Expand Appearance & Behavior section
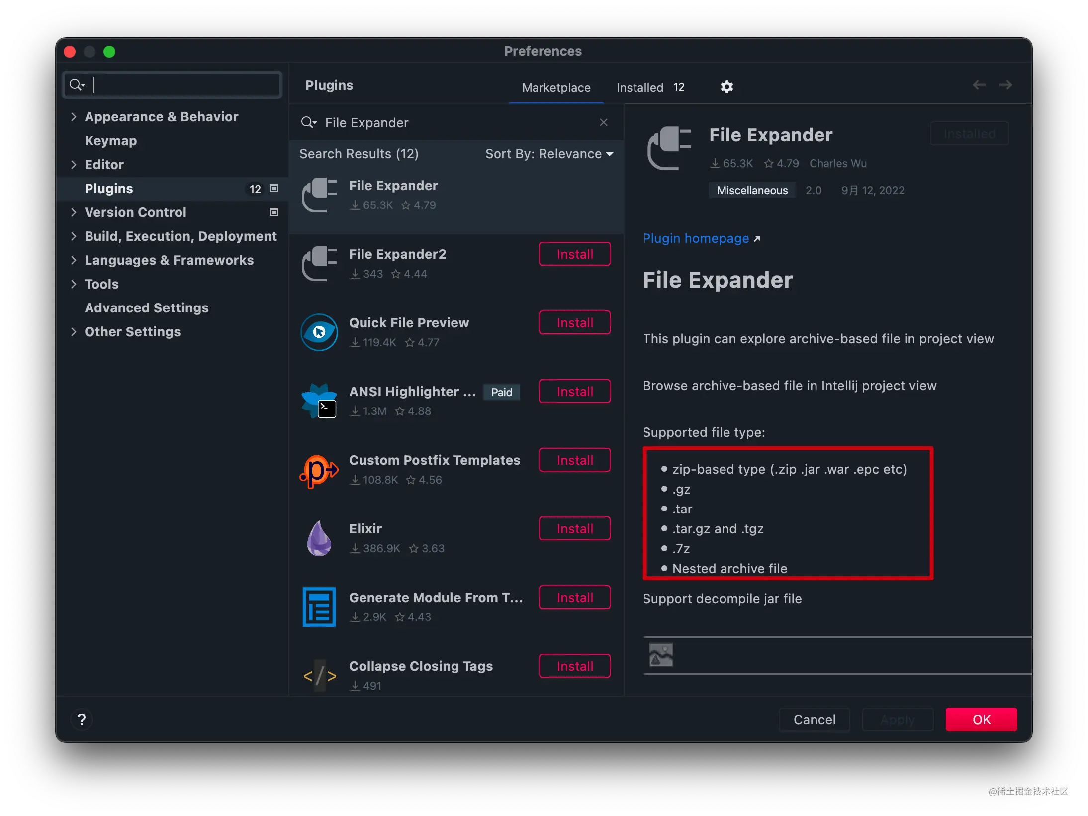1088x816 pixels. pos(74,117)
